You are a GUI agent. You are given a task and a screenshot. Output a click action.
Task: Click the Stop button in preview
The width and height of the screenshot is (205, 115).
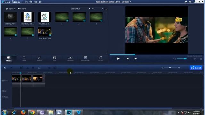coord(128,59)
